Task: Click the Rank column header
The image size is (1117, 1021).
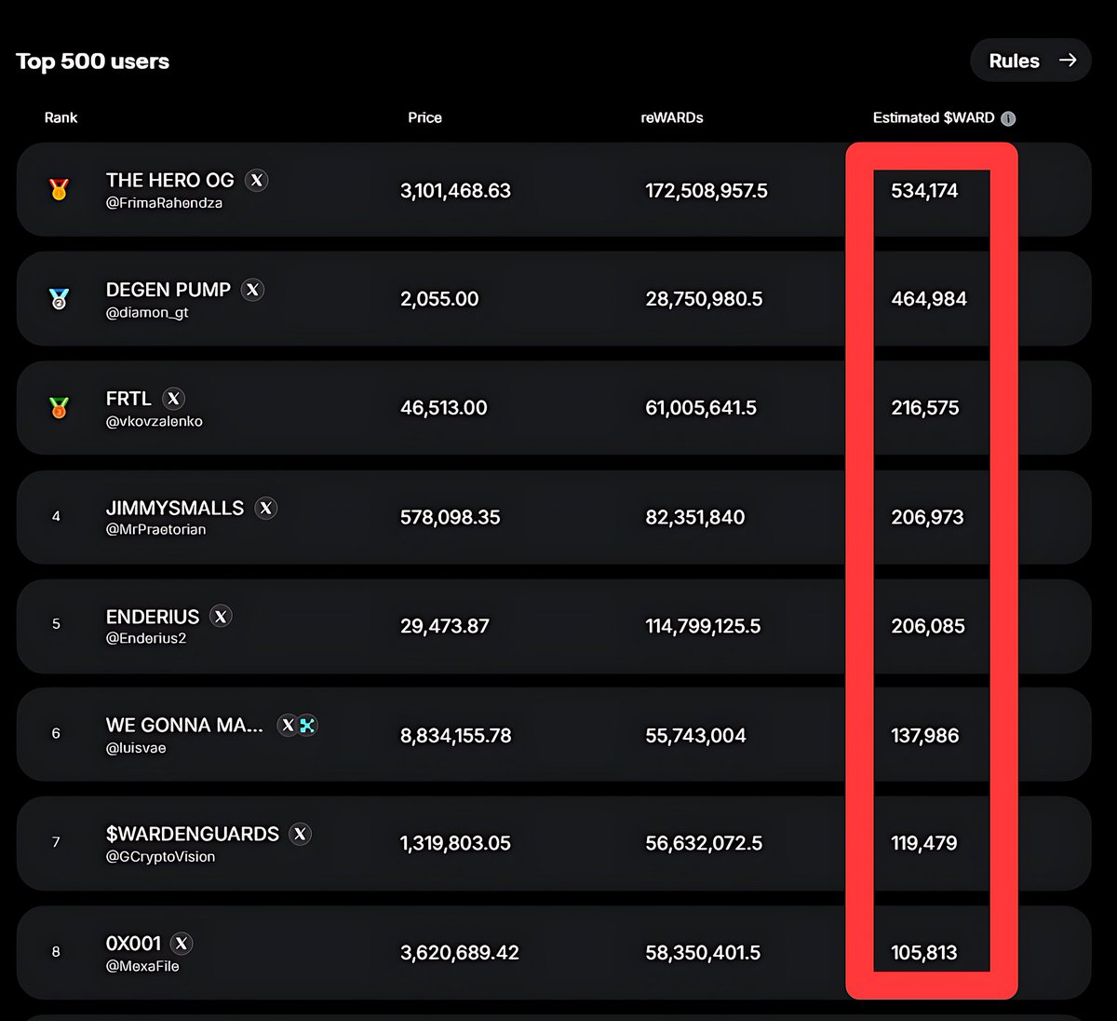Action: 61,117
